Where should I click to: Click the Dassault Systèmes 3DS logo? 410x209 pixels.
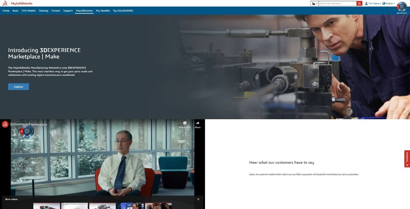(x=5, y=3)
